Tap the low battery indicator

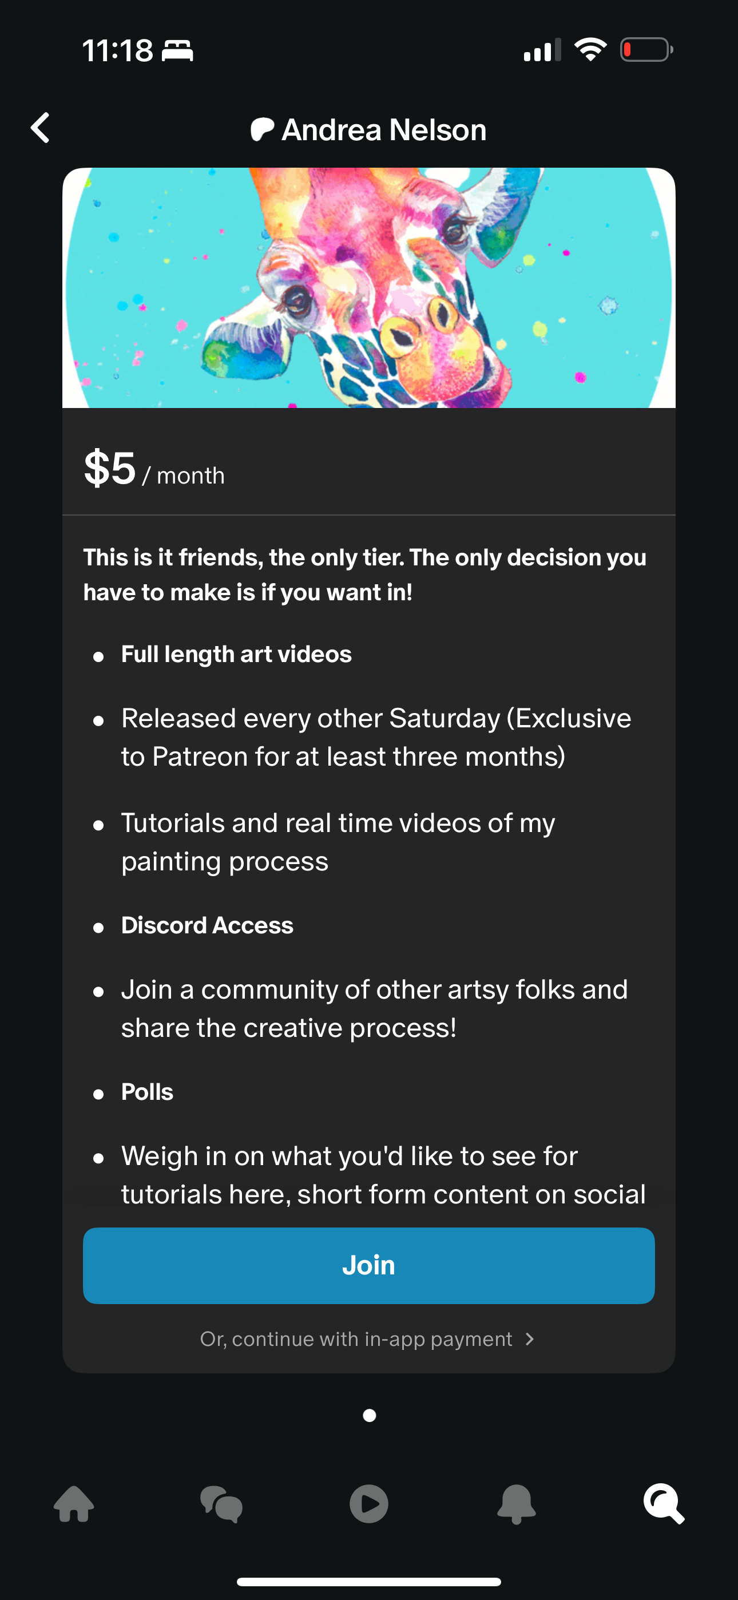pyautogui.click(x=646, y=50)
